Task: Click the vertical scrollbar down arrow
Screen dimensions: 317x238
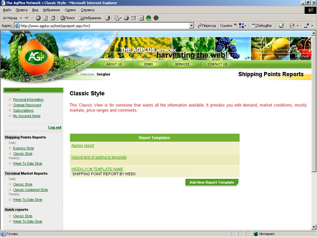Action: click(314, 227)
